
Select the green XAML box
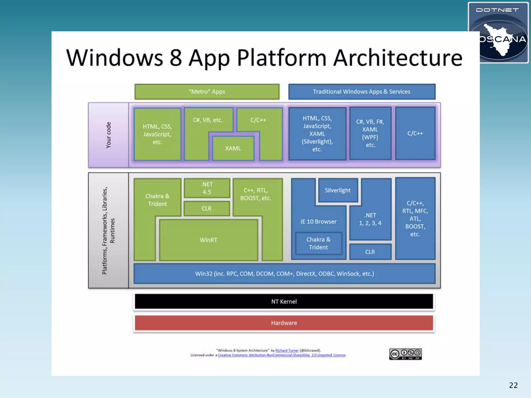[233, 148]
